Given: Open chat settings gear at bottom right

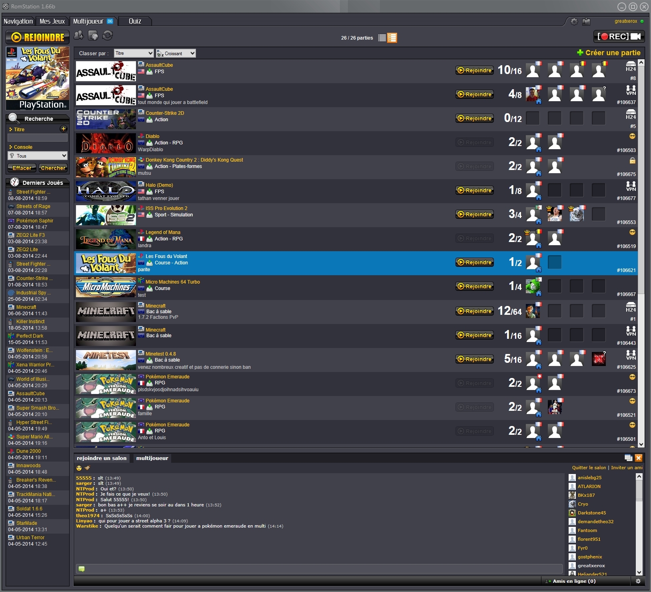Looking at the screenshot, I should 638,581.
